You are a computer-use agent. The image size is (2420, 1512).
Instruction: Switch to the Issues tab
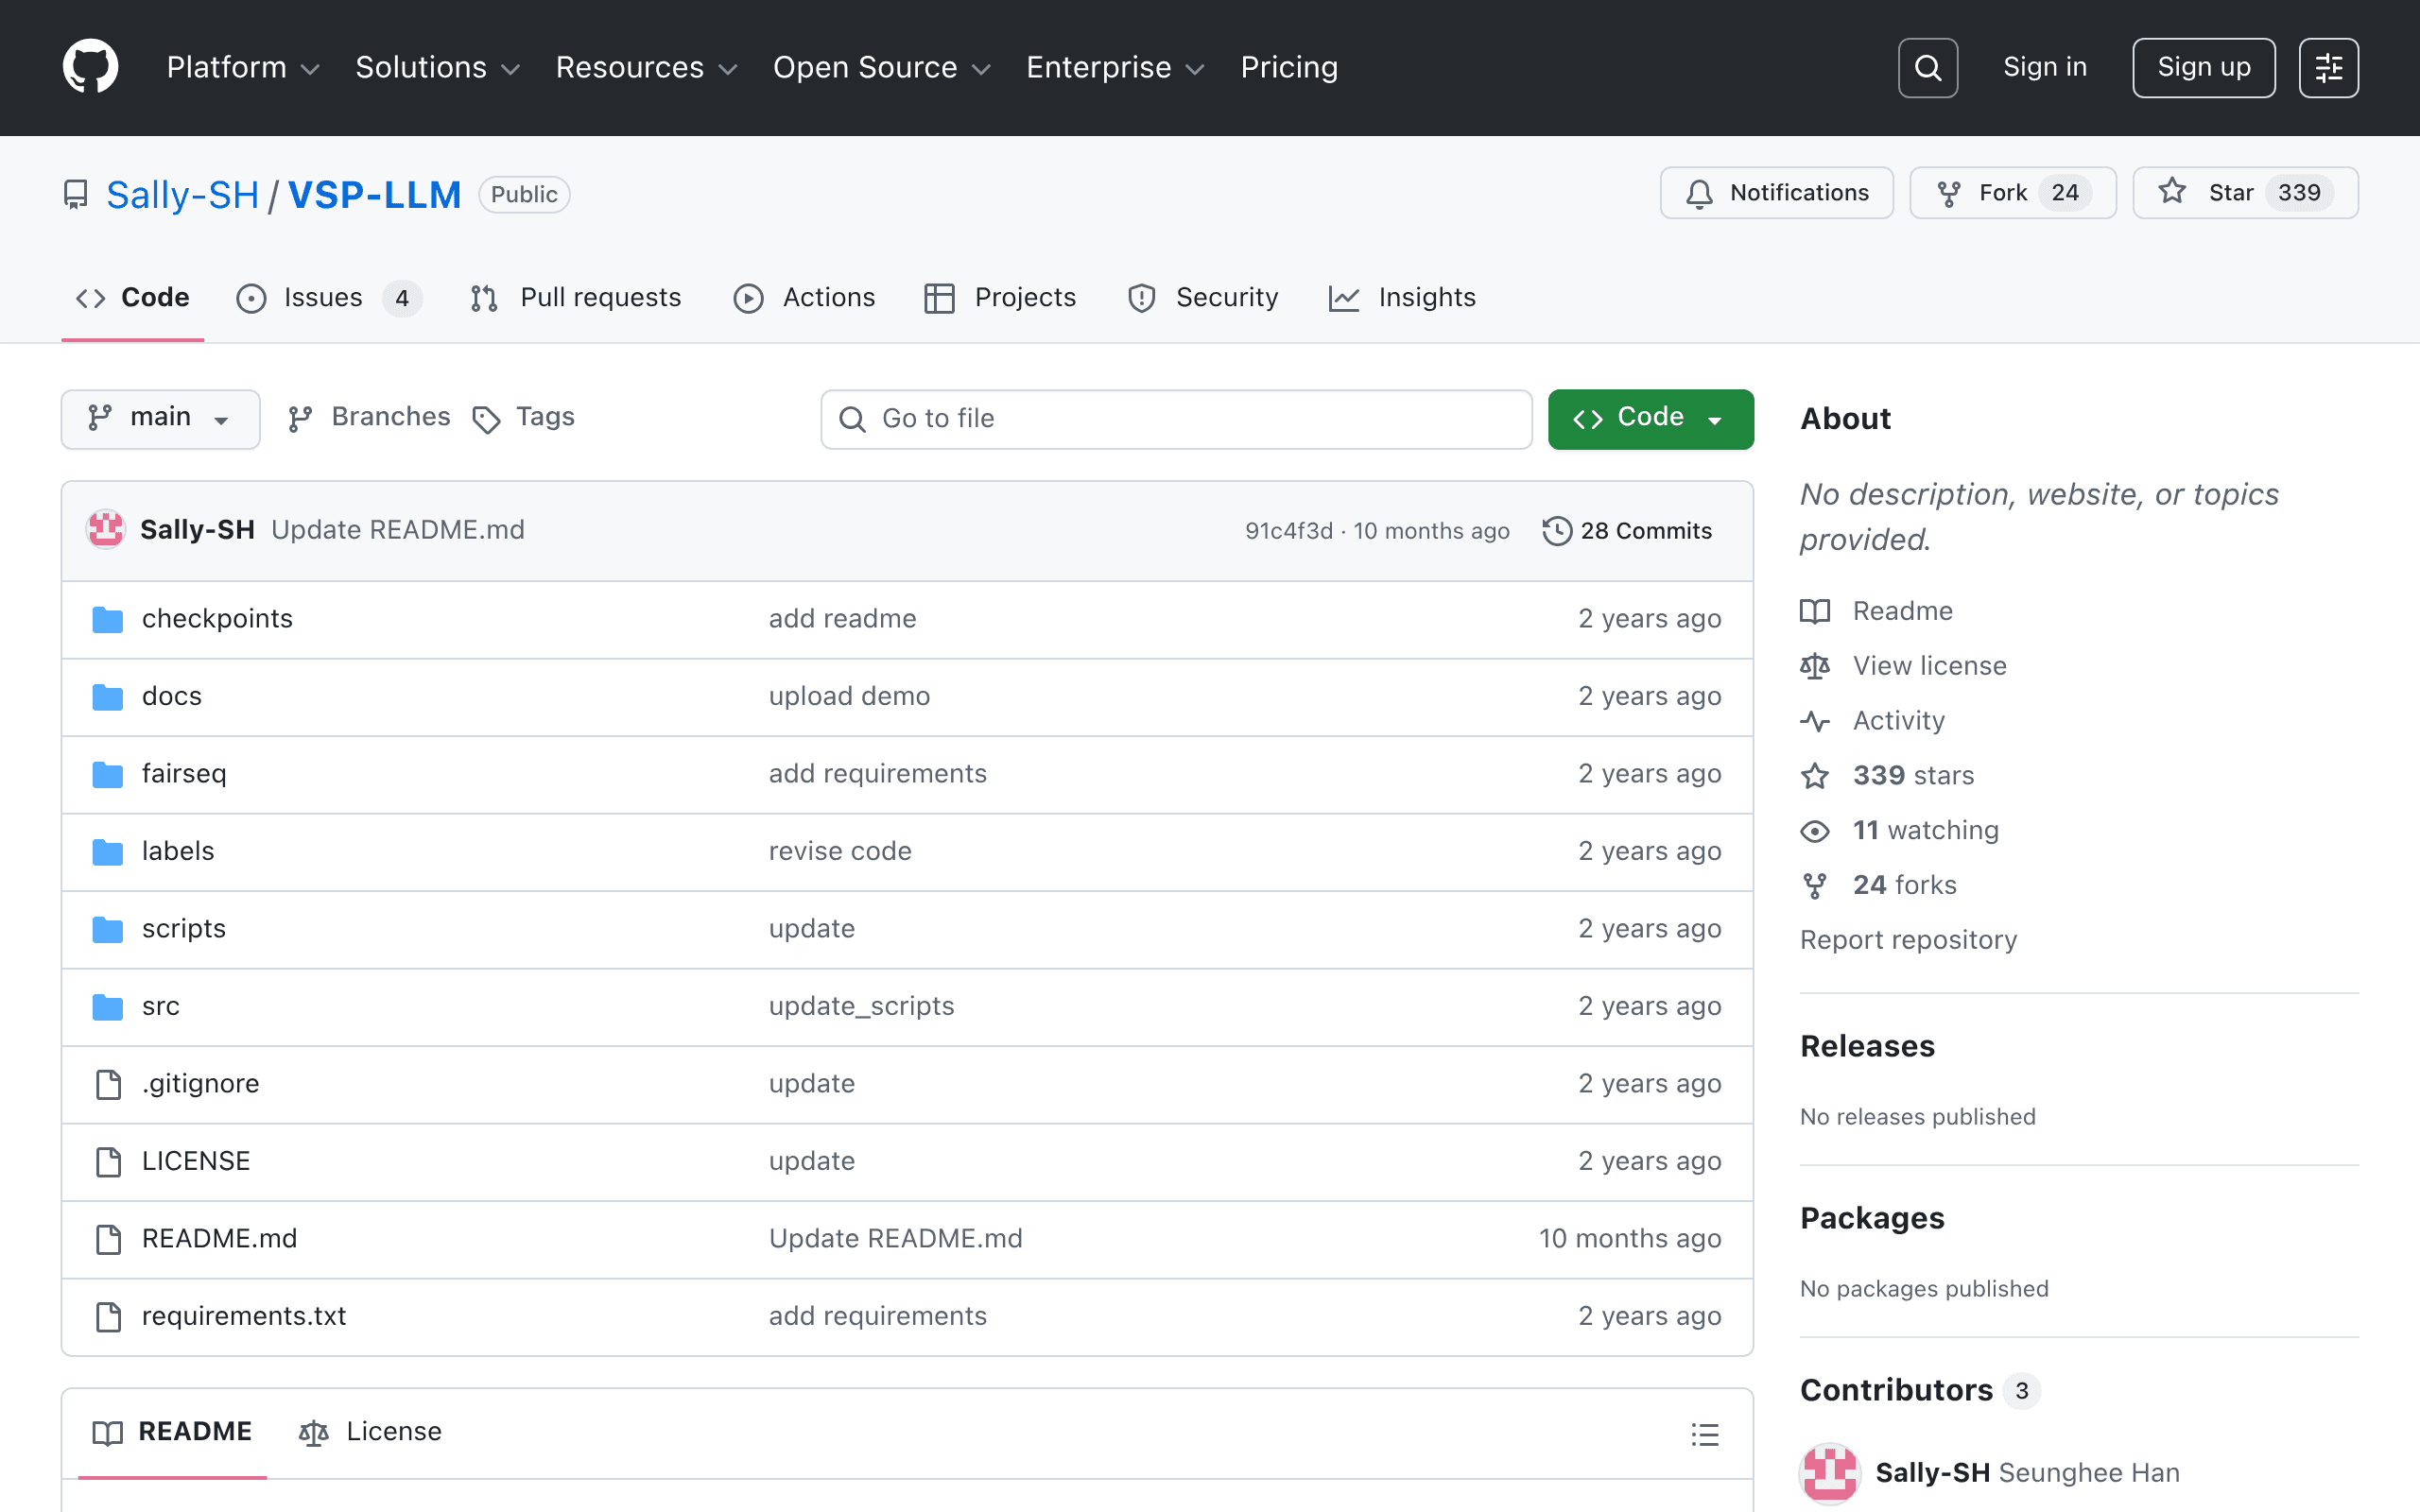pyautogui.click(x=329, y=298)
